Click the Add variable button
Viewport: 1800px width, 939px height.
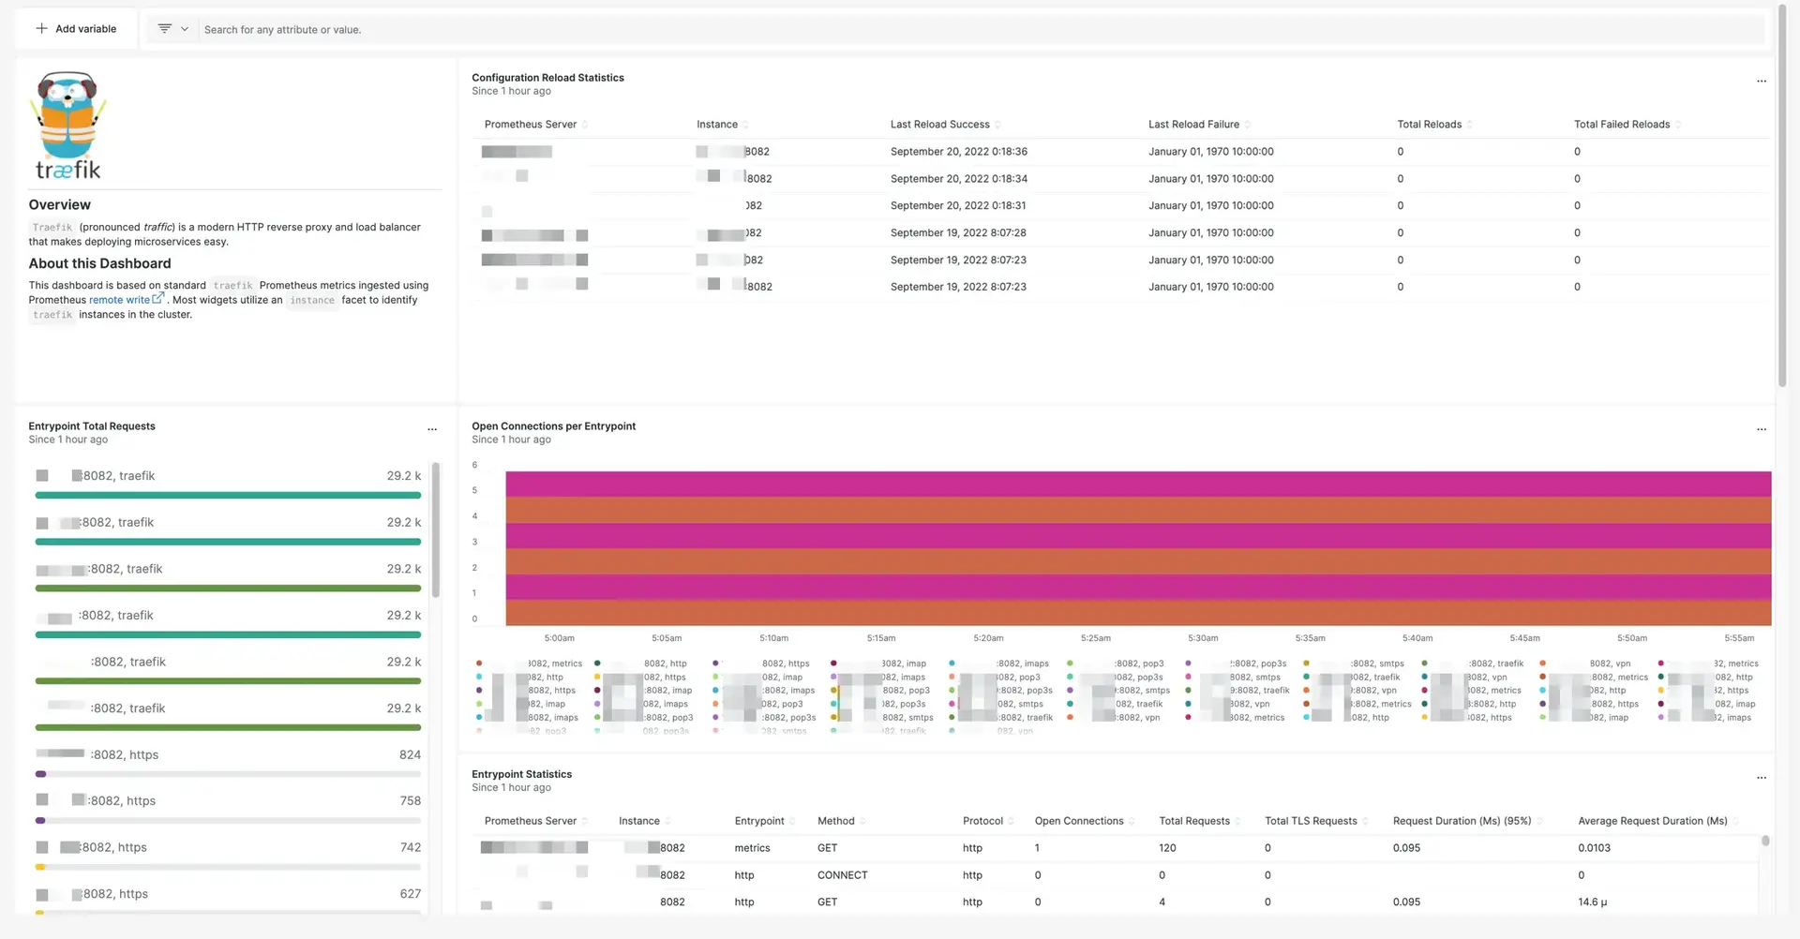(x=76, y=29)
